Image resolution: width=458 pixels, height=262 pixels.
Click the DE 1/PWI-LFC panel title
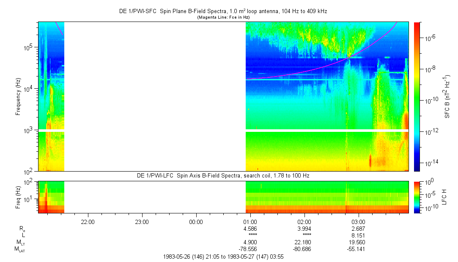[x=223, y=175]
